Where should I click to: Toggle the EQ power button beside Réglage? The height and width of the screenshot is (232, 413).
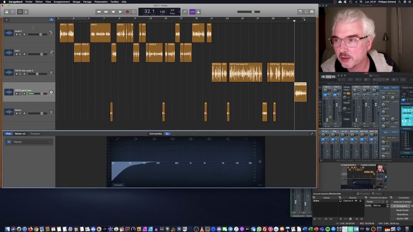[x=9, y=142]
